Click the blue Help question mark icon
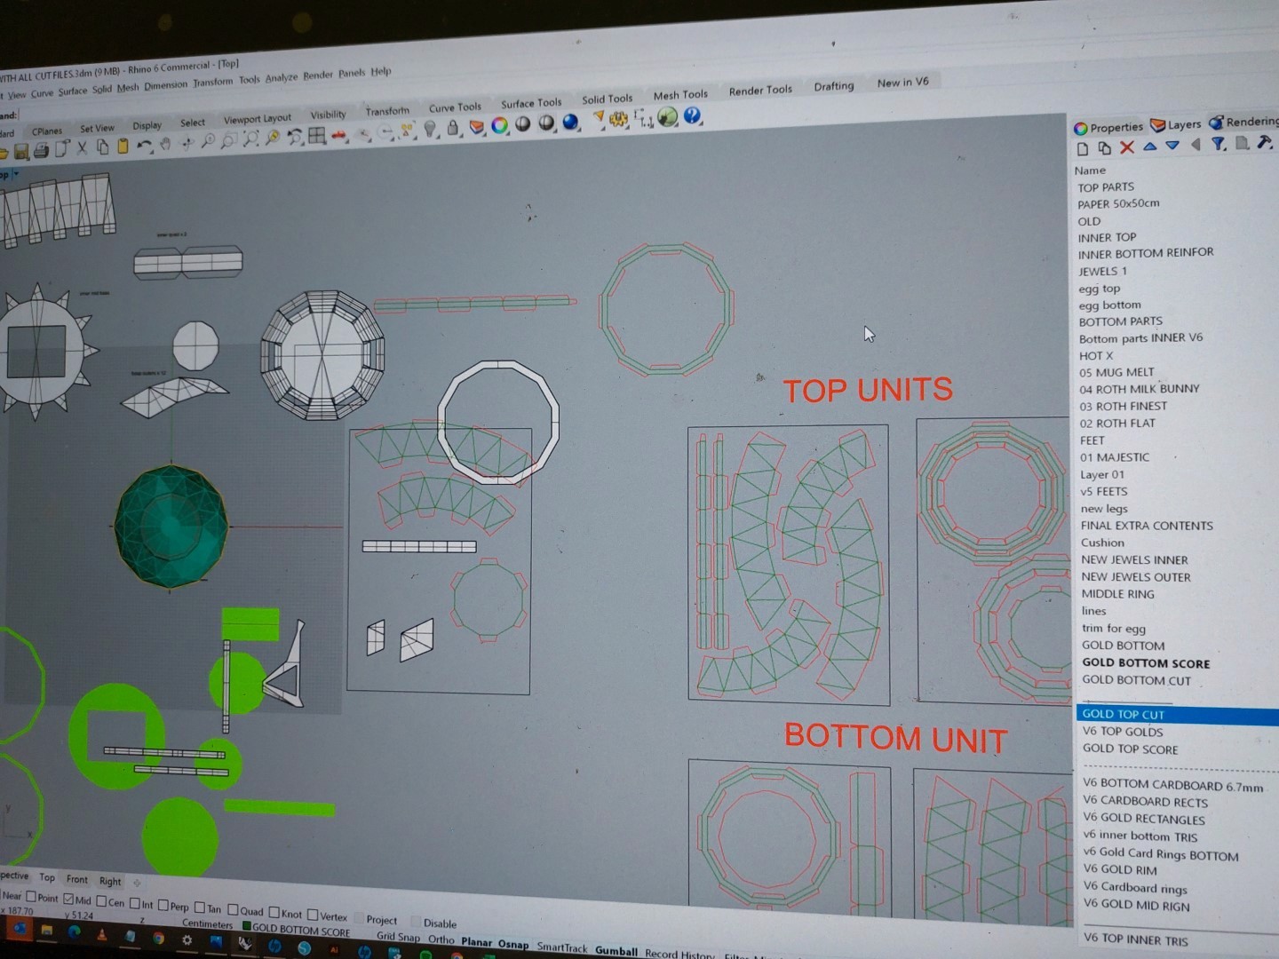 (693, 116)
